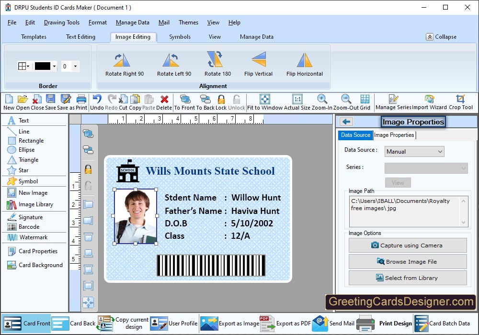Open the border color dropdown arrow
Image resolution: width=479 pixels, height=335 pixels.
click(54, 66)
